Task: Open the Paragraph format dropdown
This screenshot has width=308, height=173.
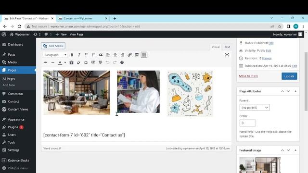Action: (x=55, y=55)
